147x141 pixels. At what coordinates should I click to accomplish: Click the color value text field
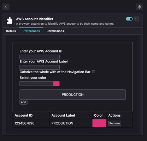[x=36, y=84]
